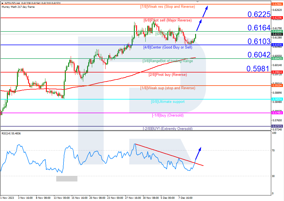Select the lower blue arrow above latest candle
The image size is (284, 201).
pos(199,25)
